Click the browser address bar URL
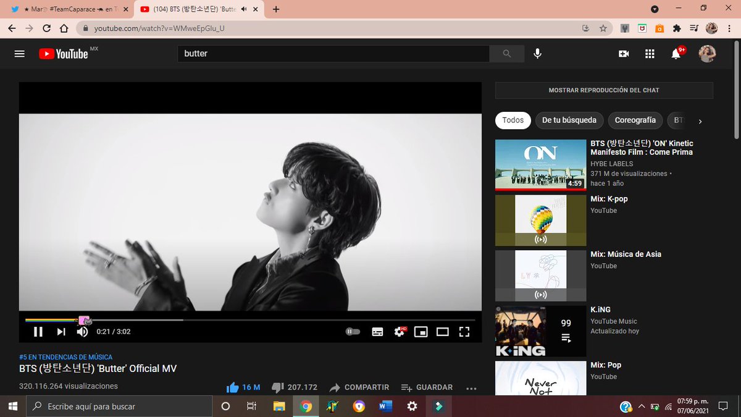741x417 pixels. pyautogui.click(x=159, y=28)
